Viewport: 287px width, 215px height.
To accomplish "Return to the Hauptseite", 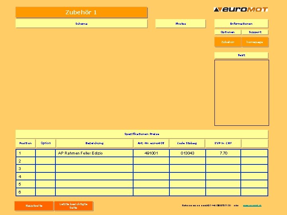I will click(34, 206).
